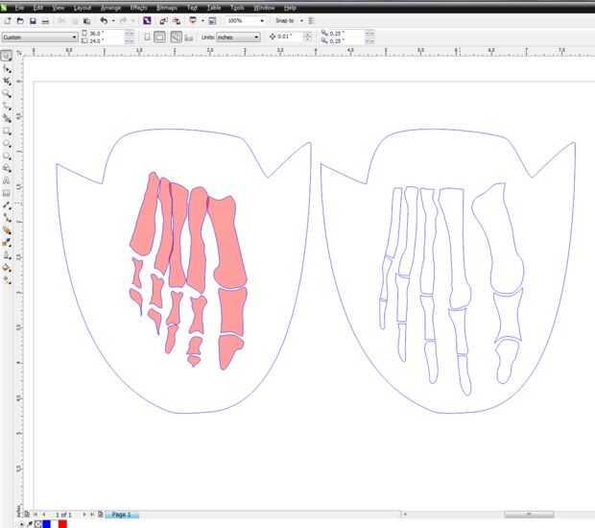Select the Freehand tool
The height and width of the screenshot is (528, 595).
tap(7, 106)
